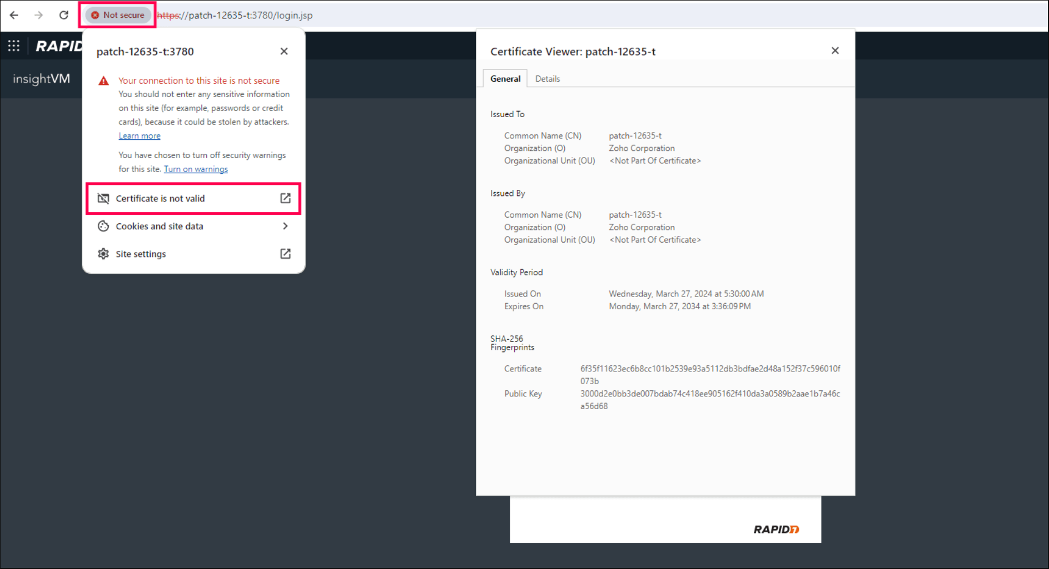
Task: Click Issued To Organizational Unit value
Action: coord(655,161)
